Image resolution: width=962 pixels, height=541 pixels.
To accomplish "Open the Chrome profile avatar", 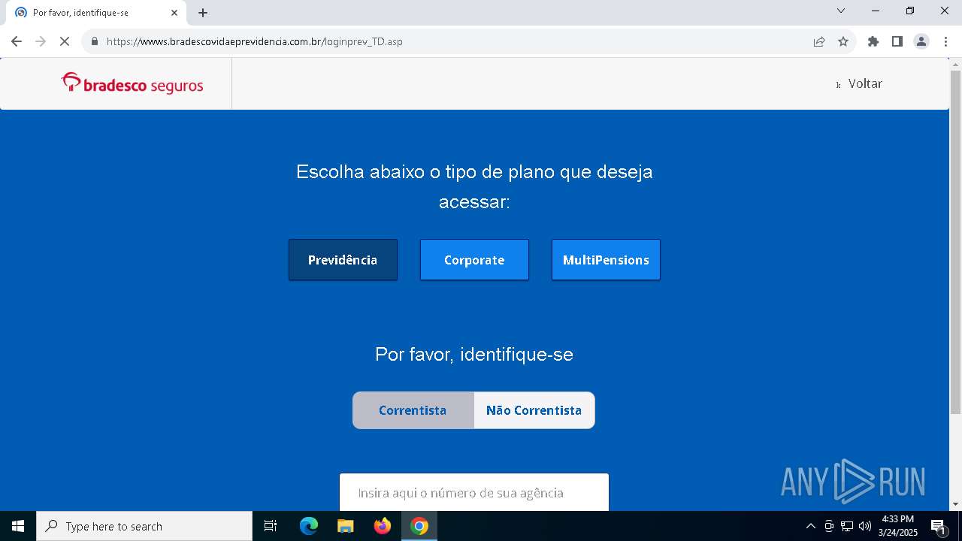I will click(x=921, y=41).
